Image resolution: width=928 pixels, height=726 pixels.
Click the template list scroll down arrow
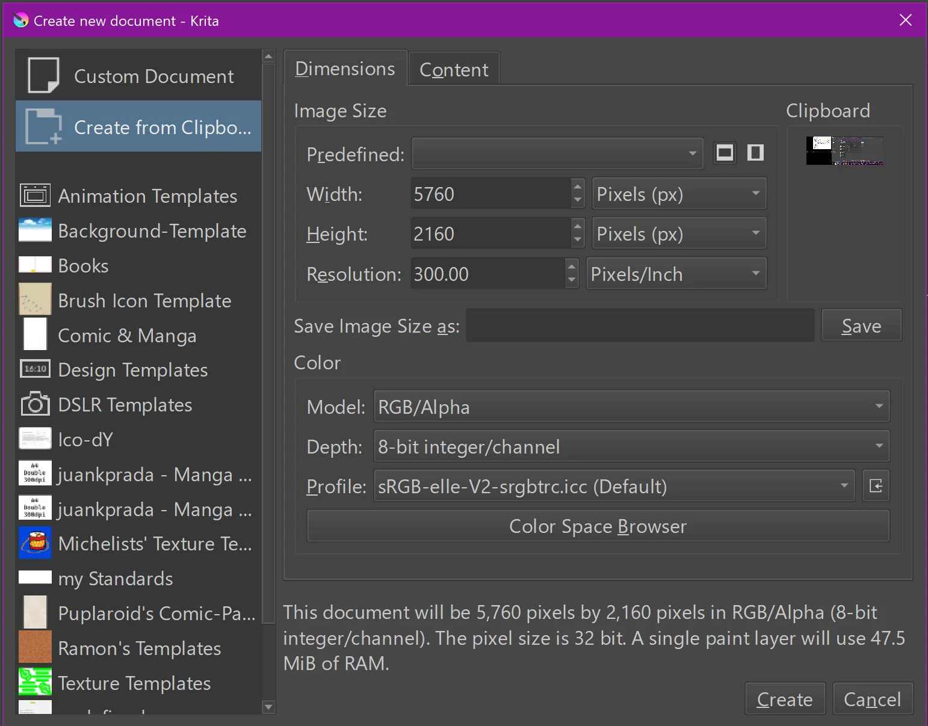269,707
